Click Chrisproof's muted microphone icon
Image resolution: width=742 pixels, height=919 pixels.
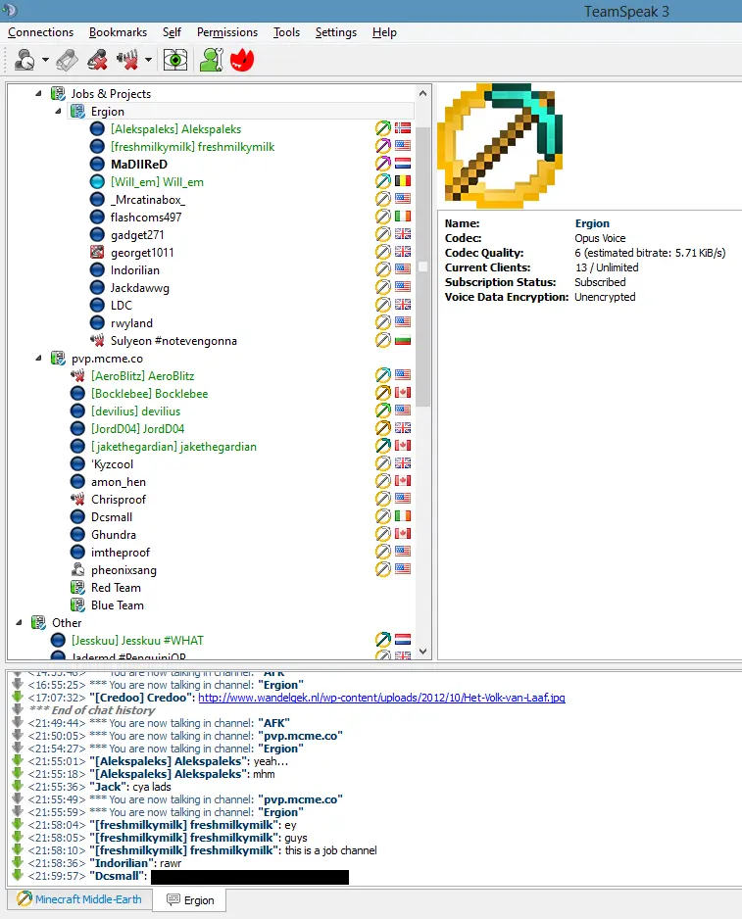77,500
